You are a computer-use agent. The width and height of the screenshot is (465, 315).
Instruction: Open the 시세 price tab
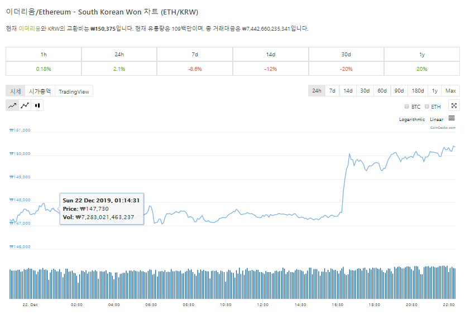click(x=16, y=91)
